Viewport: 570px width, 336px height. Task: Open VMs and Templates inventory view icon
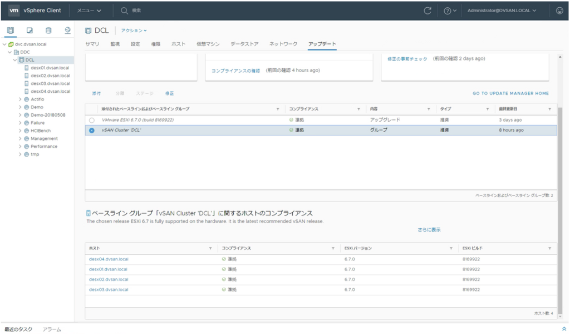pyautogui.click(x=30, y=31)
